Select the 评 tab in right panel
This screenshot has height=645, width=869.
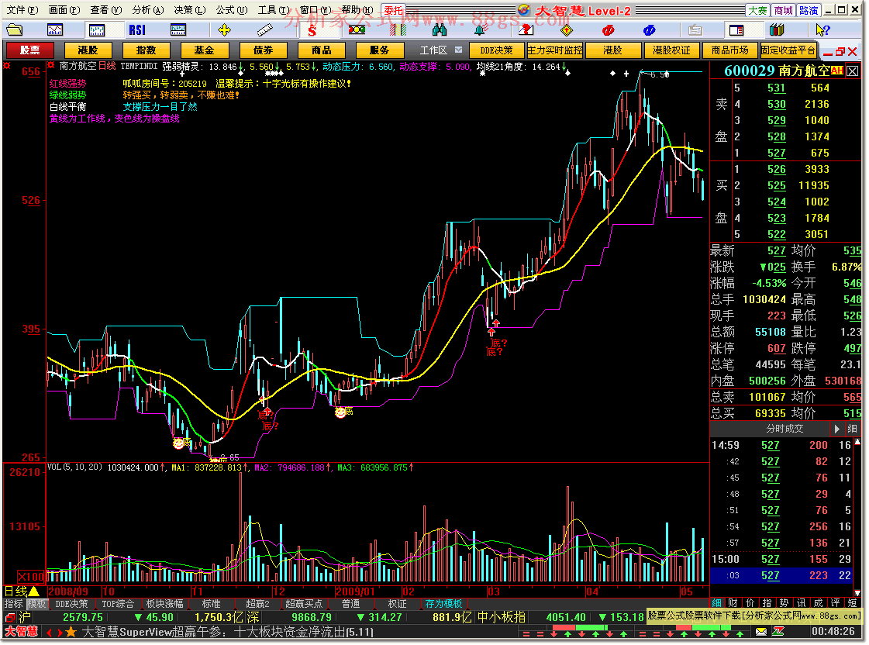(835, 603)
